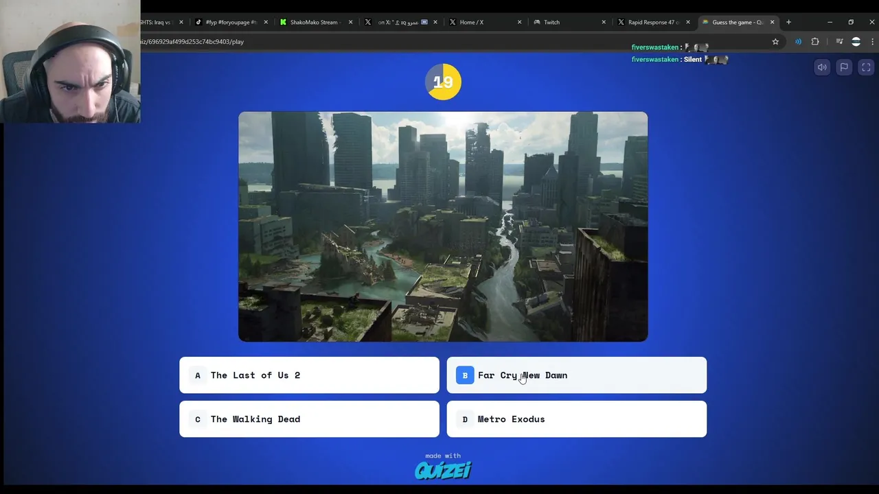Switch to the Home / X tab
Image resolution: width=879 pixels, height=494 pixels.
(x=483, y=22)
